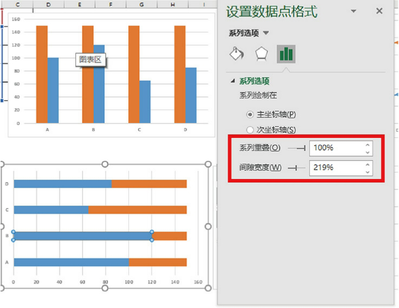The image size is (399, 308).
Task: Select the 主坐标轴 radio button
Action: [250, 114]
